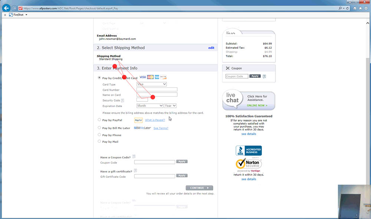Edit the selected shipping method
The width and height of the screenshot is (371, 219).
(211, 48)
